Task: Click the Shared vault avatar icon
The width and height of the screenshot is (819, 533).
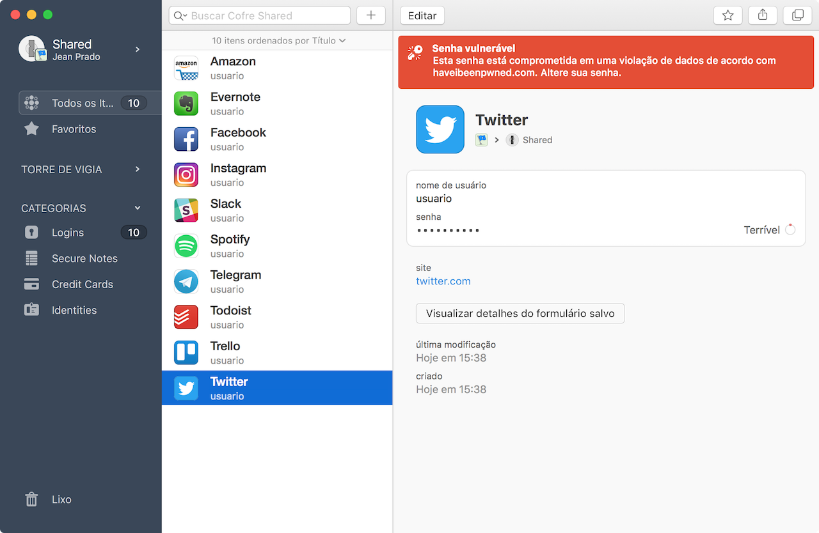Action: [33, 49]
